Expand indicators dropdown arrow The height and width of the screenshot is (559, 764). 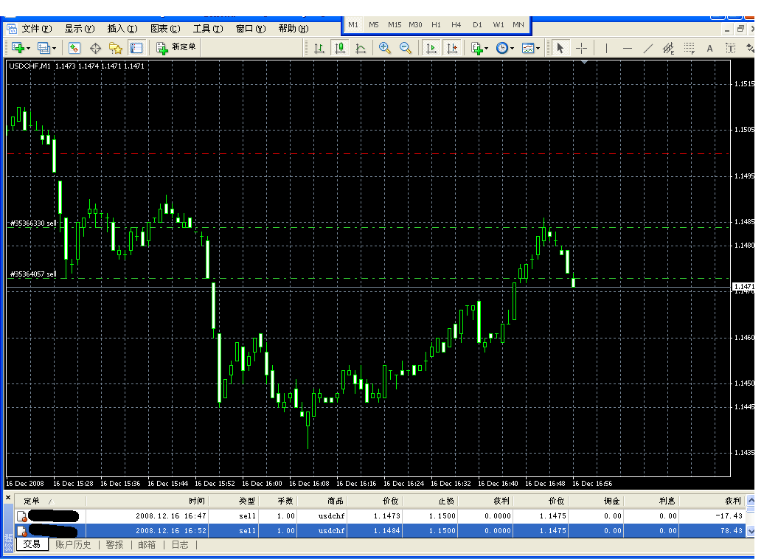[x=486, y=48]
